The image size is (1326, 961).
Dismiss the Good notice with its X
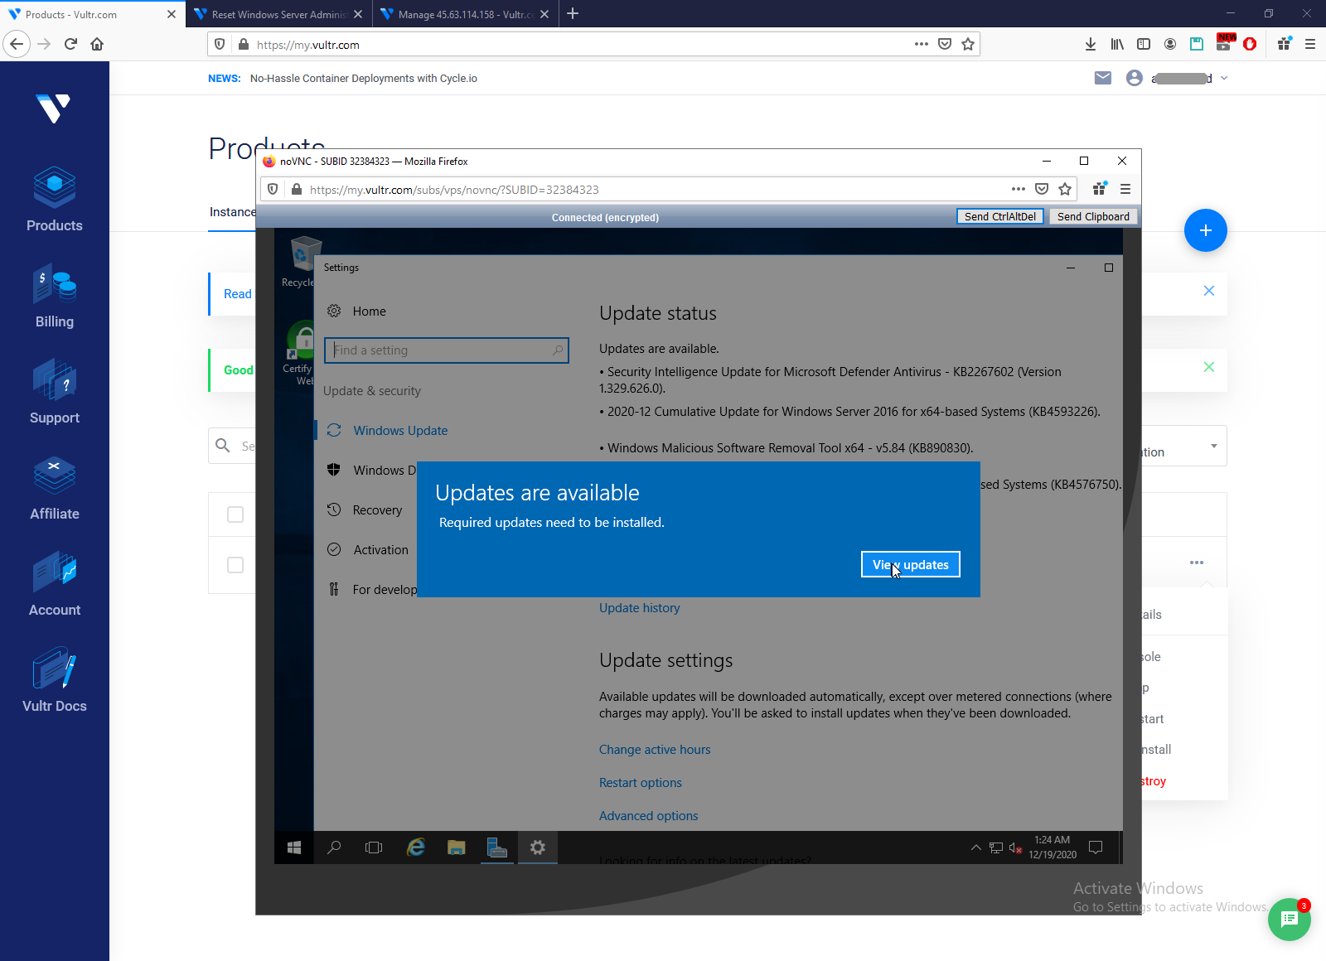[1209, 367]
